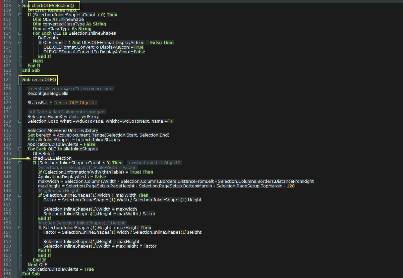Screen dimensions: 403x278
Task: Click 'Set alleInlineShapes' line
Action: (74, 140)
